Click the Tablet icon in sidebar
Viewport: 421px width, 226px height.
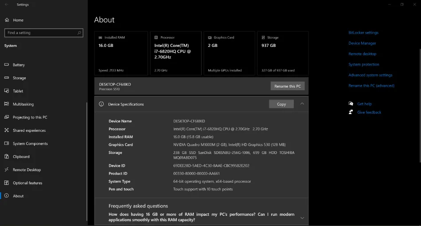[x=7, y=91]
